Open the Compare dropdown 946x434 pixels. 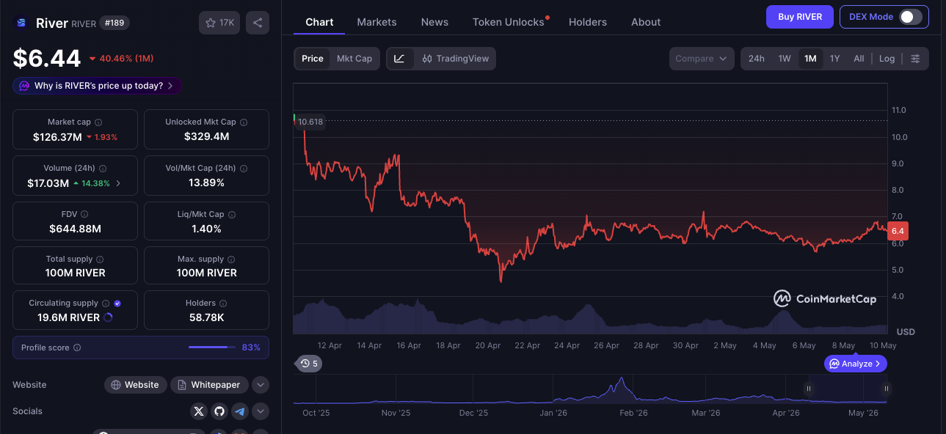coord(702,59)
